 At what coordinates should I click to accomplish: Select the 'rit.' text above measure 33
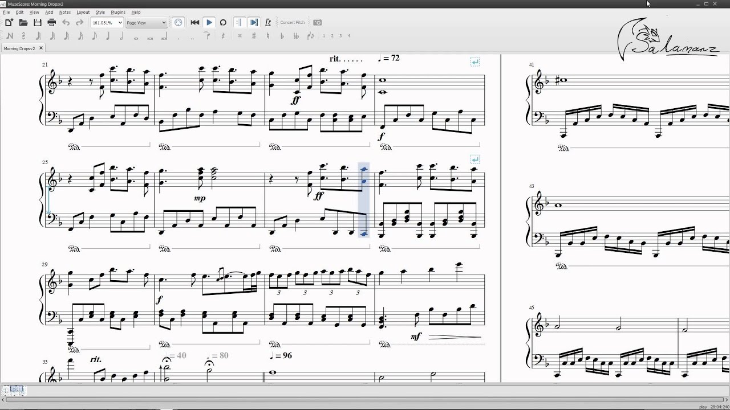click(x=96, y=359)
